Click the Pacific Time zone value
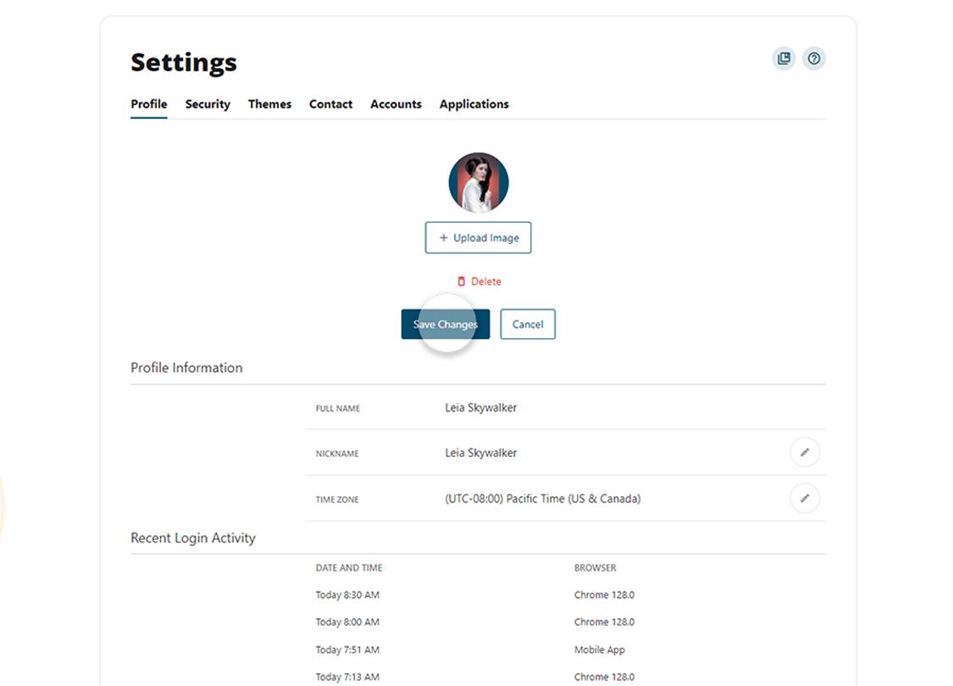 click(x=543, y=499)
